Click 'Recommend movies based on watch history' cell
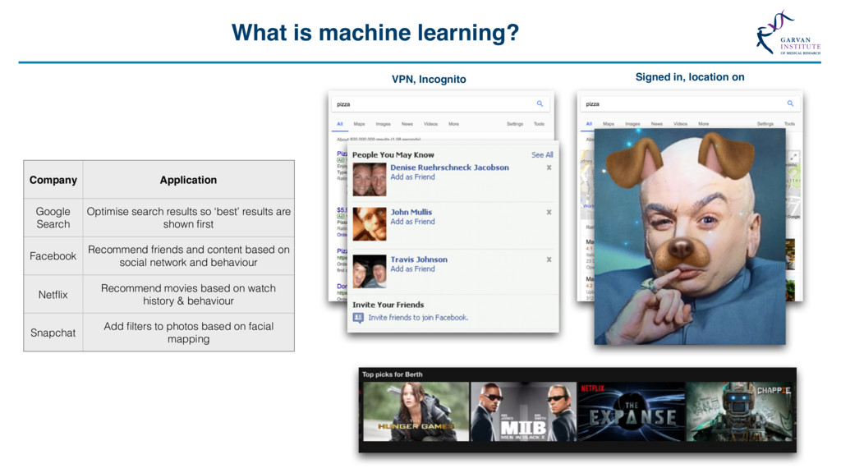This screenshot has height=473, width=841. 188,295
